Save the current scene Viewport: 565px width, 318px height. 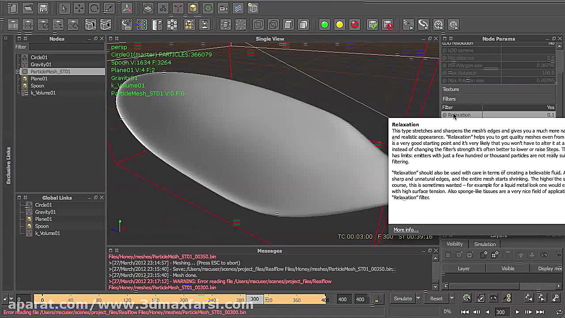click(43, 8)
